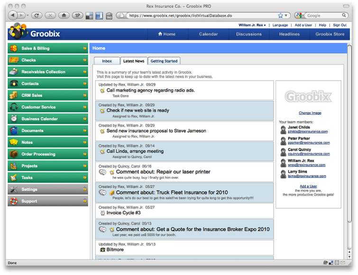Image resolution: width=358 pixels, height=275 pixels.
Task: Click the Sign Out link
Action: (340, 25)
